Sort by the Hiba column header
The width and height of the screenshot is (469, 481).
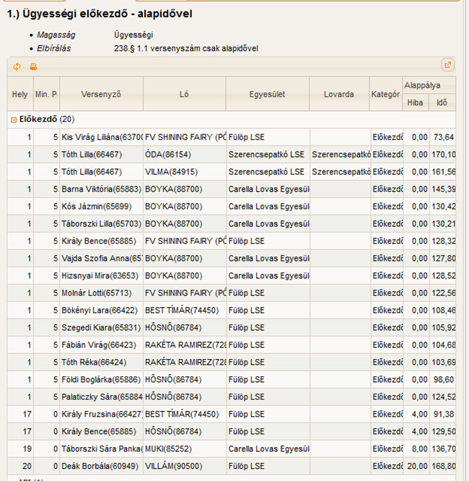point(415,103)
